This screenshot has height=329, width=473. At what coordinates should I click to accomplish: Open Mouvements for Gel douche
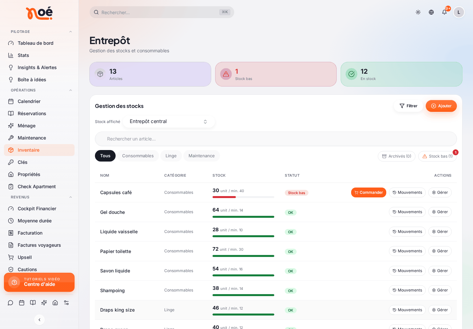click(x=407, y=212)
